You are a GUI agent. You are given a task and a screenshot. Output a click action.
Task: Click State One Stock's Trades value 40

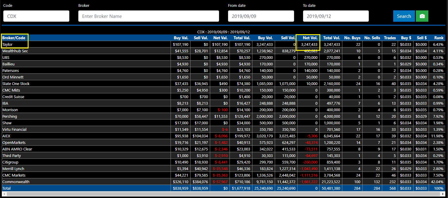(x=394, y=84)
